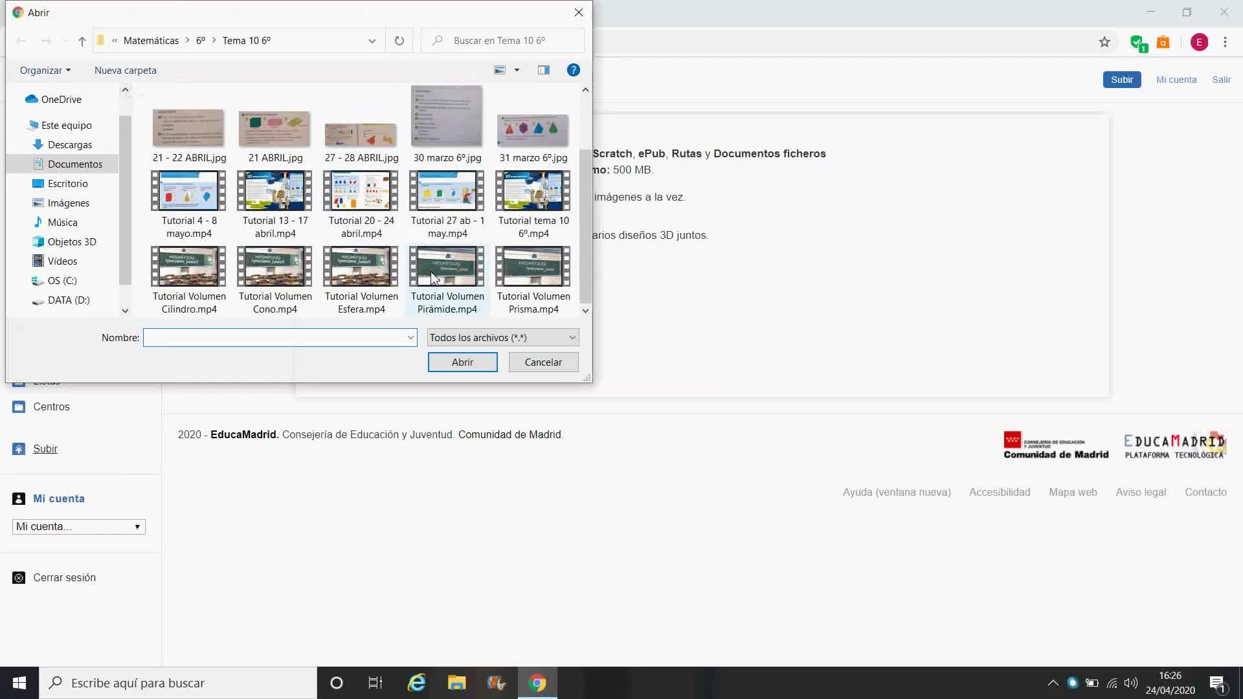The image size is (1243, 699).
Task: Click the Abrir button
Action: point(462,362)
